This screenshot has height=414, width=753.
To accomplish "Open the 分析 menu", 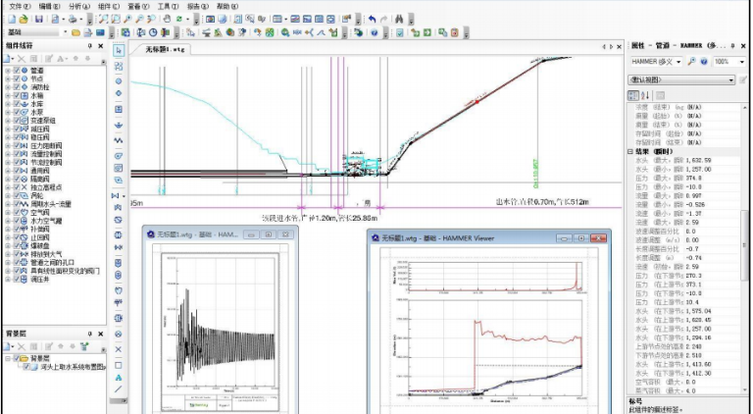I will click(78, 6).
